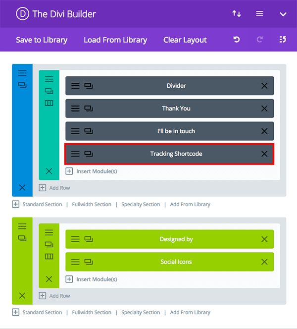Screen dimensions: 297x329
Task: Collapse the Divi Builder panel chevron
Action: coord(283,14)
